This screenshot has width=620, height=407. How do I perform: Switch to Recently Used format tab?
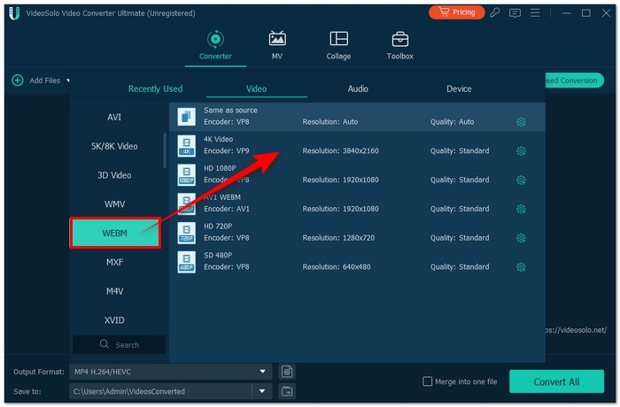pyautogui.click(x=155, y=88)
